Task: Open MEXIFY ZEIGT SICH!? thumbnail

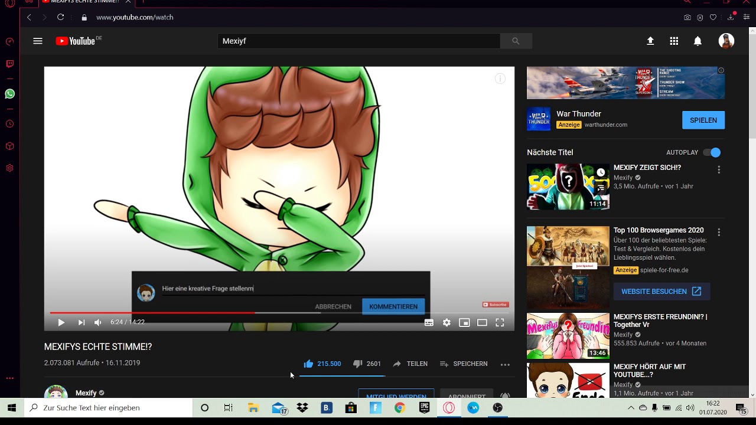Action: tap(568, 187)
